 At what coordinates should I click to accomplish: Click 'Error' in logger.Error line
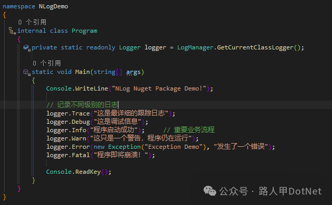click(x=81, y=147)
